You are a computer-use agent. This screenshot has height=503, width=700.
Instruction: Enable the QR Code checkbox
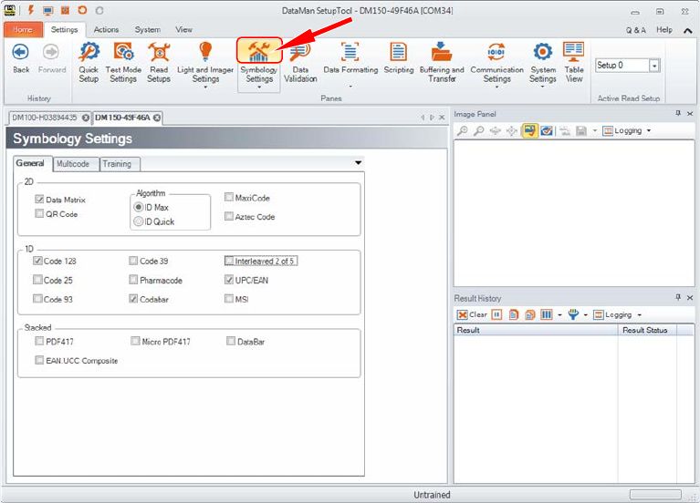pyautogui.click(x=39, y=214)
